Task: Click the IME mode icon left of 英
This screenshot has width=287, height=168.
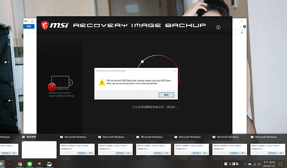Action: point(226,164)
